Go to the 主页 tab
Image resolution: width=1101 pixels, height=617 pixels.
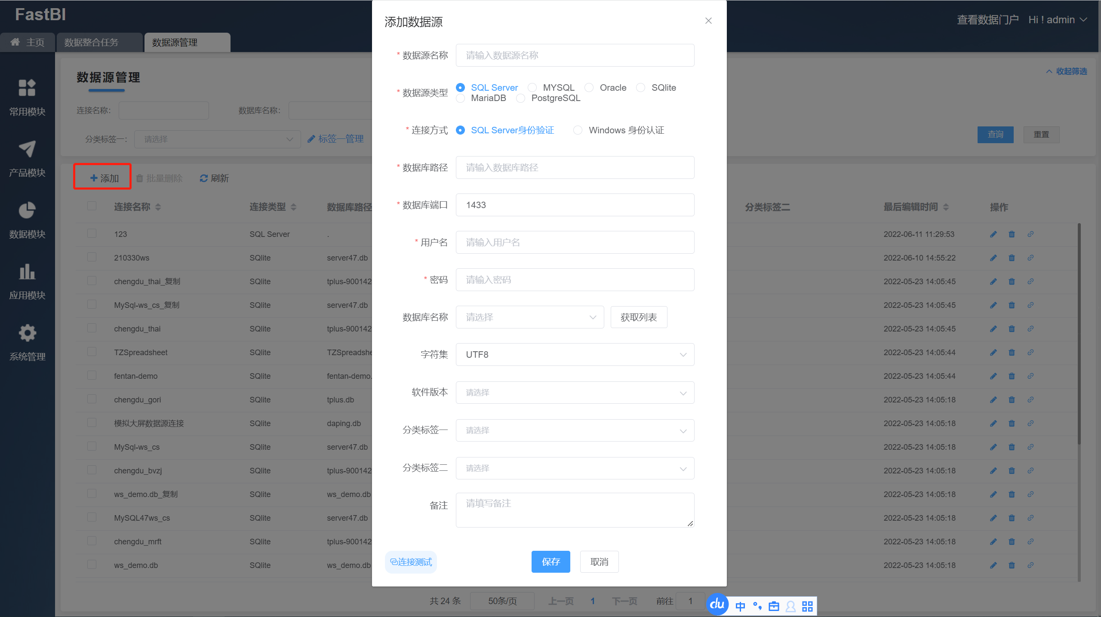pyautogui.click(x=28, y=43)
